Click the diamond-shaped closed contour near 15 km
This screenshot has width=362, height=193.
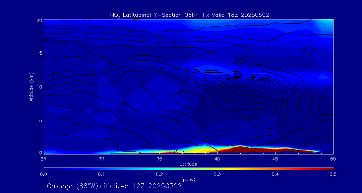coord(309,51)
